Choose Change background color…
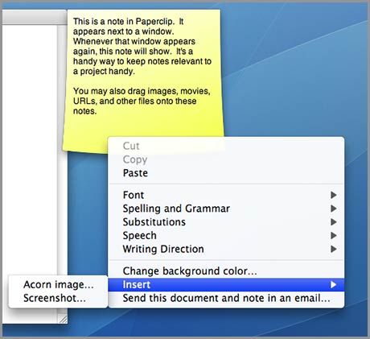The width and height of the screenshot is (370, 339). 226,271
